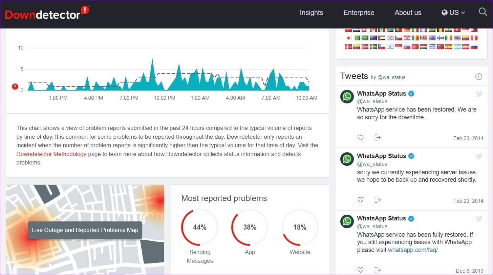
Task: Follow the Downdetector Methodology link
Action: (51, 154)
